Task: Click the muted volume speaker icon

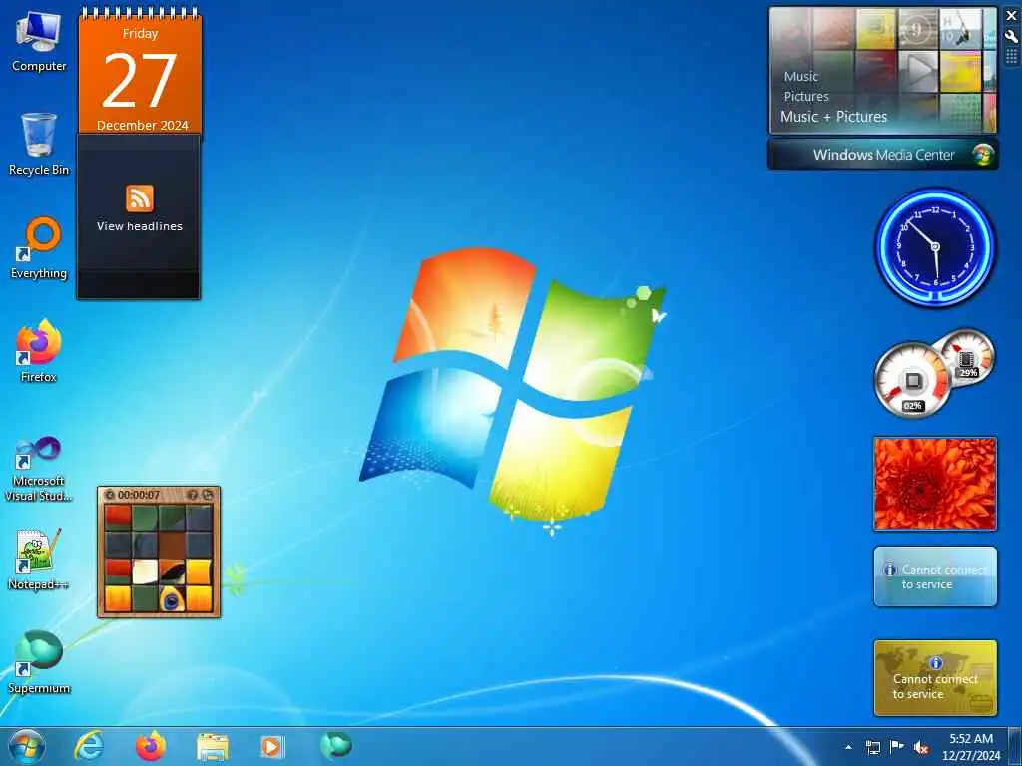Action: point(921,747)
